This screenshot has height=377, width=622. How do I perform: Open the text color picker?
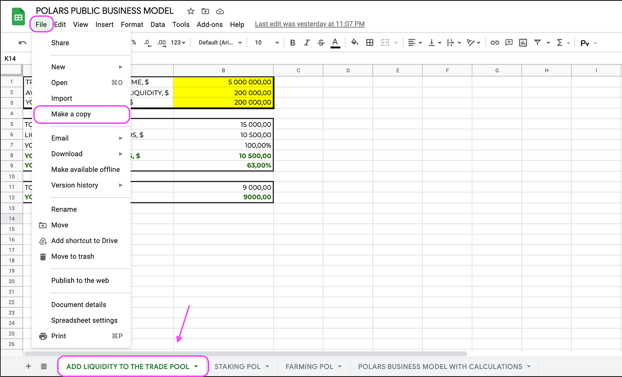click(335, 43)
